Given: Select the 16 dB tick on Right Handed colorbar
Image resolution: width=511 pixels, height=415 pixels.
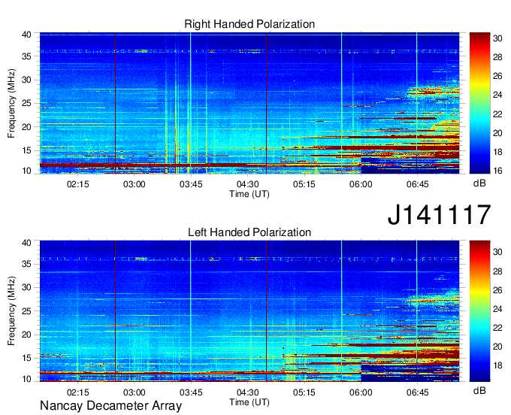Looking at the screenshot, I should click(497, 171).
